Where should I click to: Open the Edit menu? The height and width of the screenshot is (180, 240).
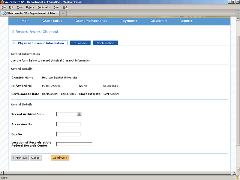pyautogui.click(x=11, y=7)
